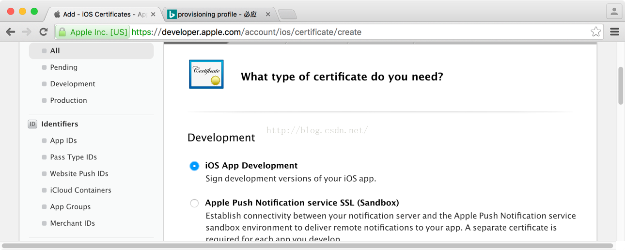Select the iOS App Development radio button
Viewport: 625px width, 250px height.
194,166
